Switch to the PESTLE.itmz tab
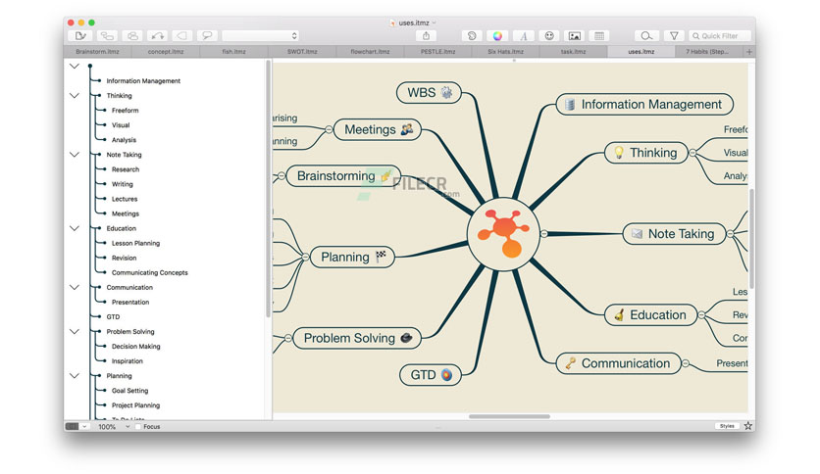 [x=437, y=51]
